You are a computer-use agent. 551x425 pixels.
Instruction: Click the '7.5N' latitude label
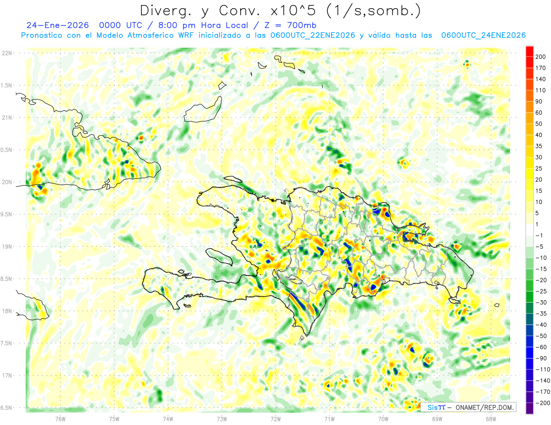click(6, 343)
